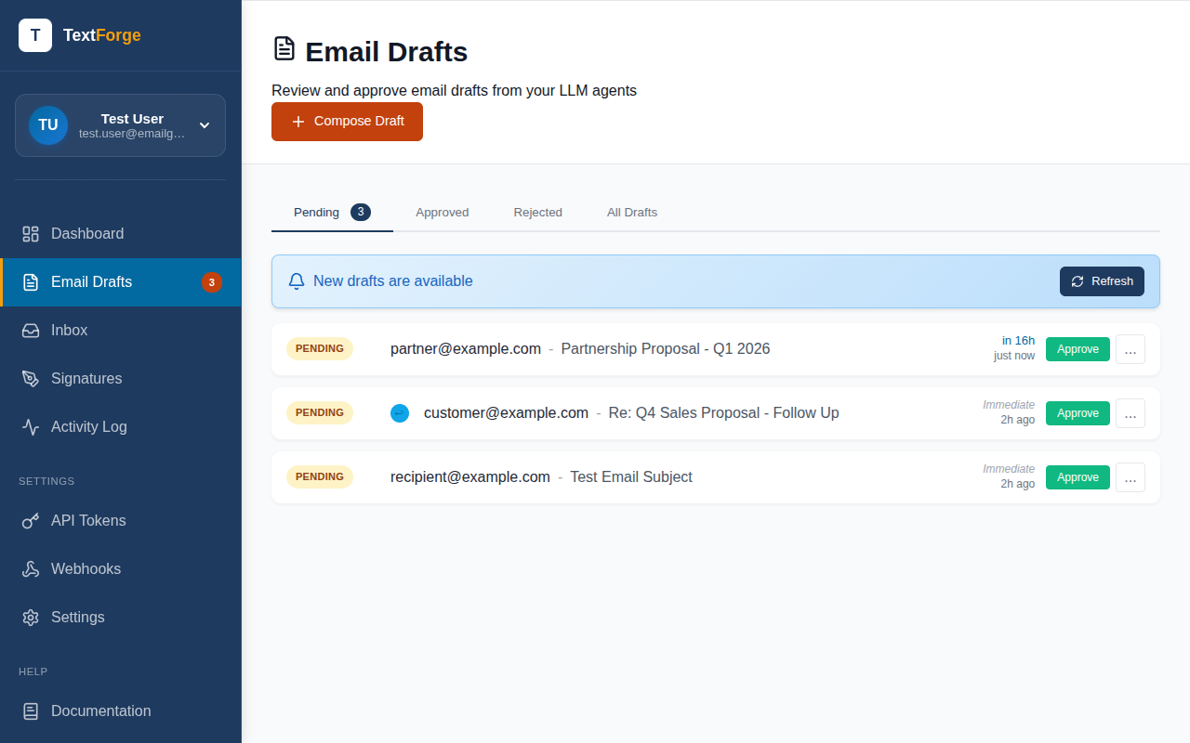Click the Dashboard grid icon
Screen dimensions: 1190x743
31,234
